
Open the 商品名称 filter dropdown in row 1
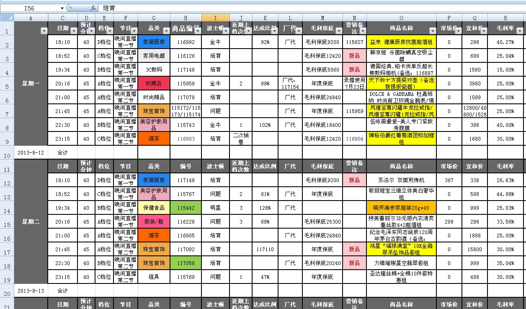432,31
